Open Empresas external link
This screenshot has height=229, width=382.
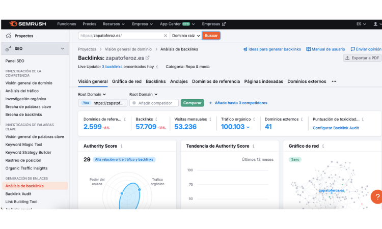click(x=213, y=24)
